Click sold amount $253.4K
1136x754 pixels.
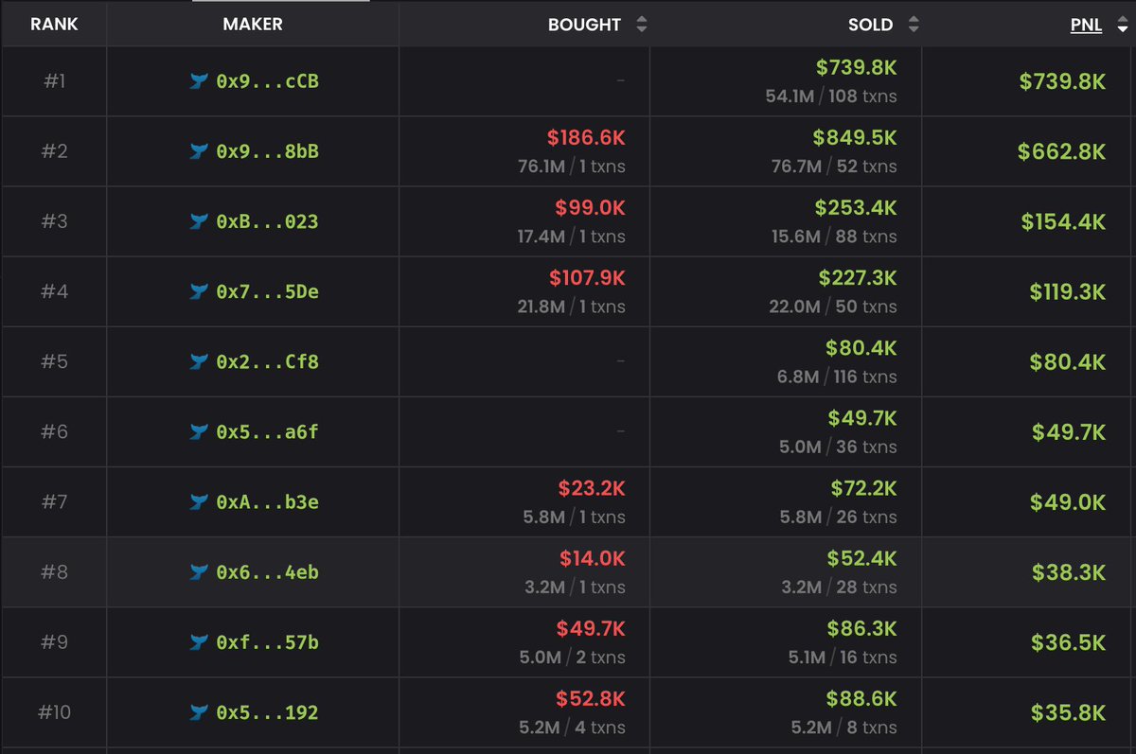click(856, 208)
